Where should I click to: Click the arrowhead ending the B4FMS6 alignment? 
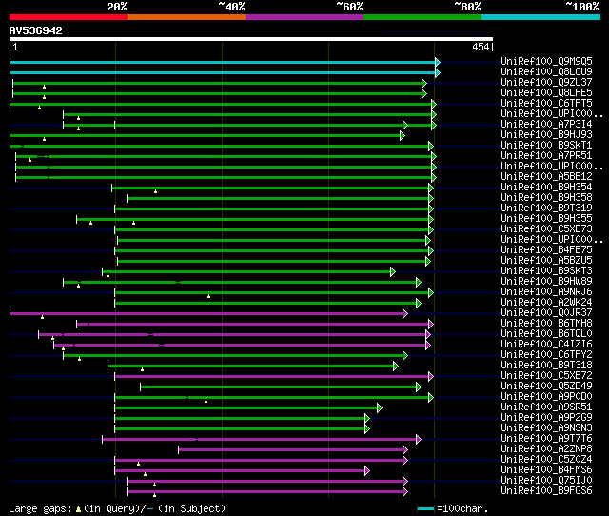coord(367,471)
